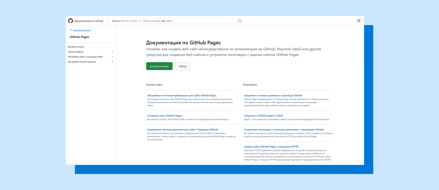Click the Документация по GitHub Pages heading
This screenshot has height=190, width=439.
point(183,43)
